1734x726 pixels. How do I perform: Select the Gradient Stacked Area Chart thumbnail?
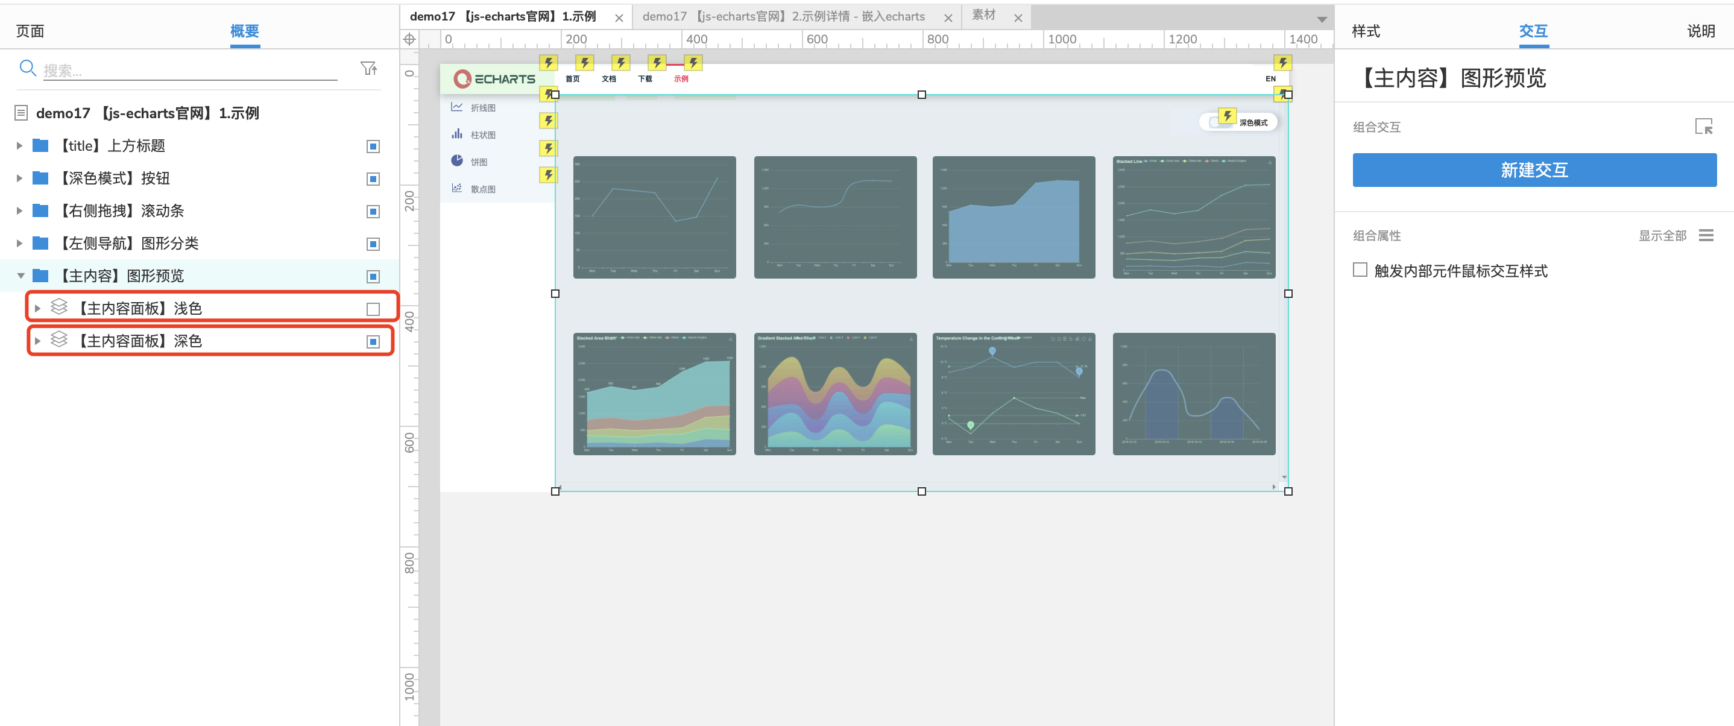pos(836,394)
